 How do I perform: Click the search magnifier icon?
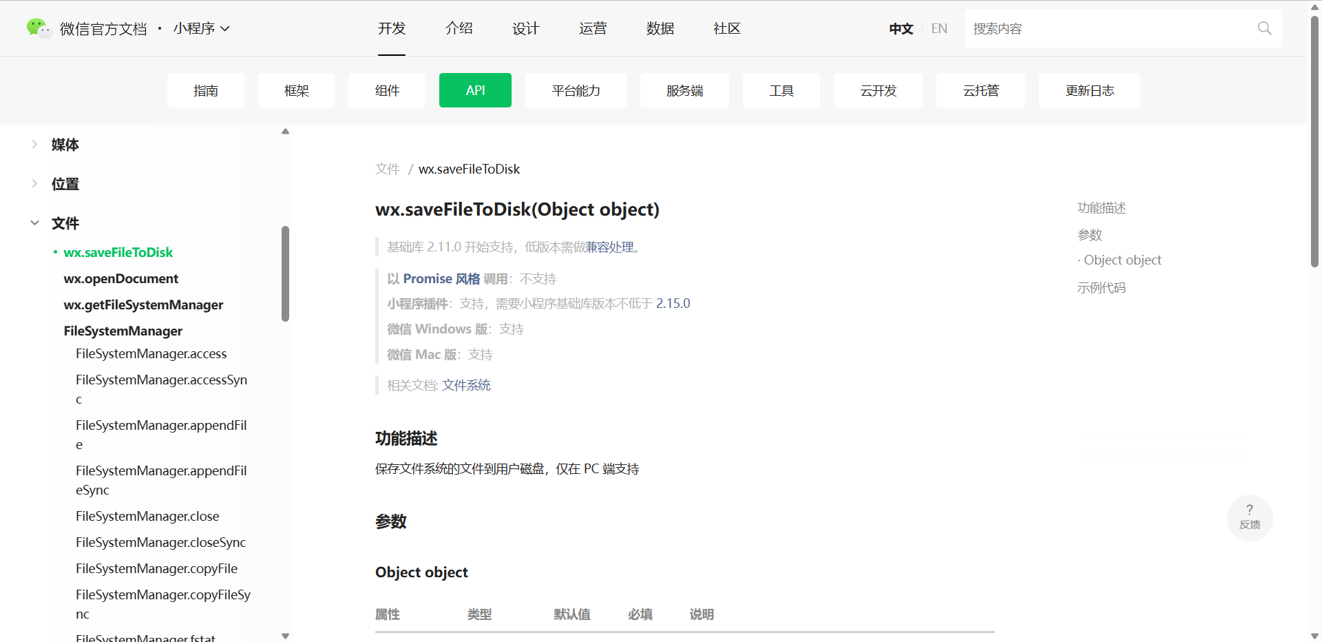[1264, 28]
